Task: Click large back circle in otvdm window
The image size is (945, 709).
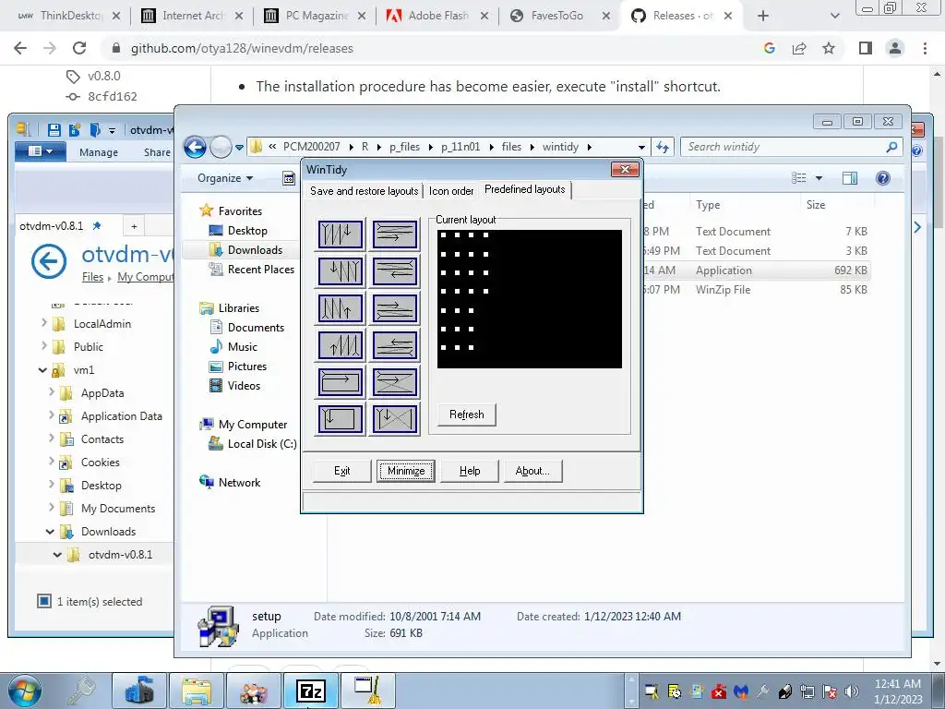Action: [x=49, y=261]
